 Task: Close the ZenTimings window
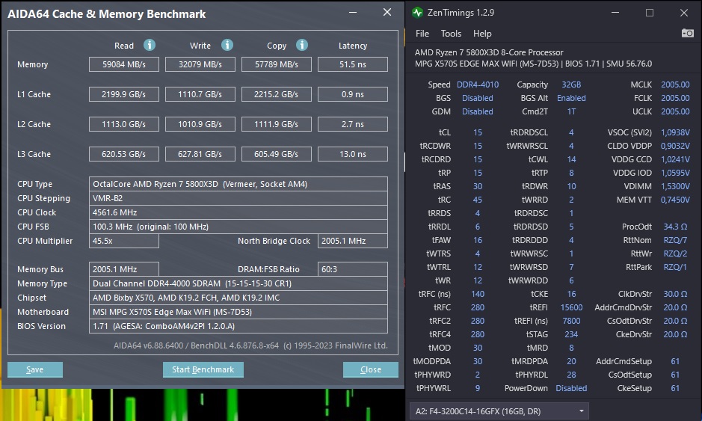[x=683, y=13]
